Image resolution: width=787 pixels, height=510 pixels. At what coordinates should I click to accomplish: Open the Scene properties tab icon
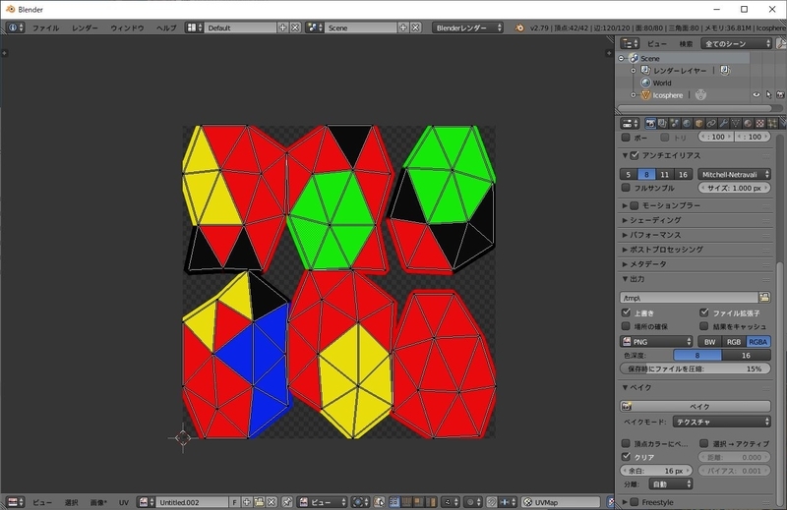point(675,124)
